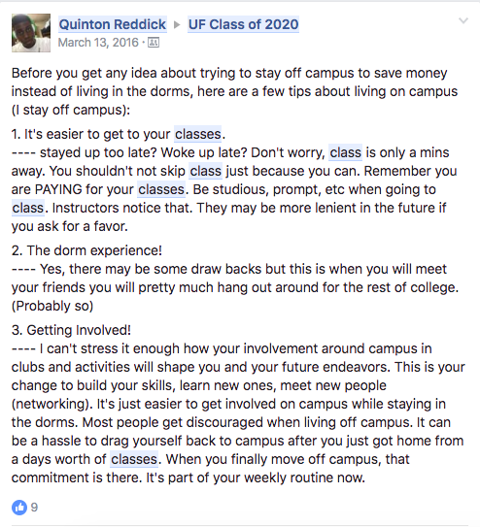The image size is (480, 527).
Task: Click the "3. Getting Involved!" heading text
Action: pyautogui.click(x=71, y=330)
